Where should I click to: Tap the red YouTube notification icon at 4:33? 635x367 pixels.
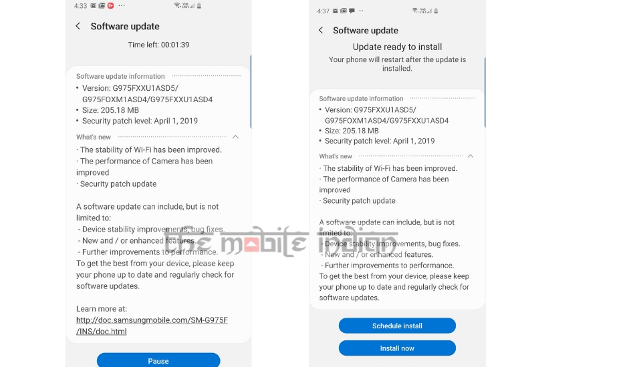pos(110,5)
